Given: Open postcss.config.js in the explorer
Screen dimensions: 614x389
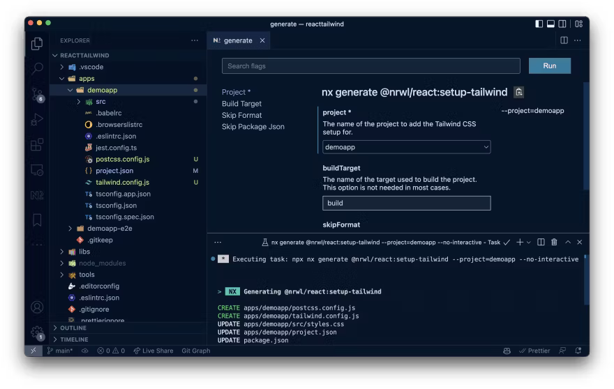Looking at the screenshot, I should point(123,159).
